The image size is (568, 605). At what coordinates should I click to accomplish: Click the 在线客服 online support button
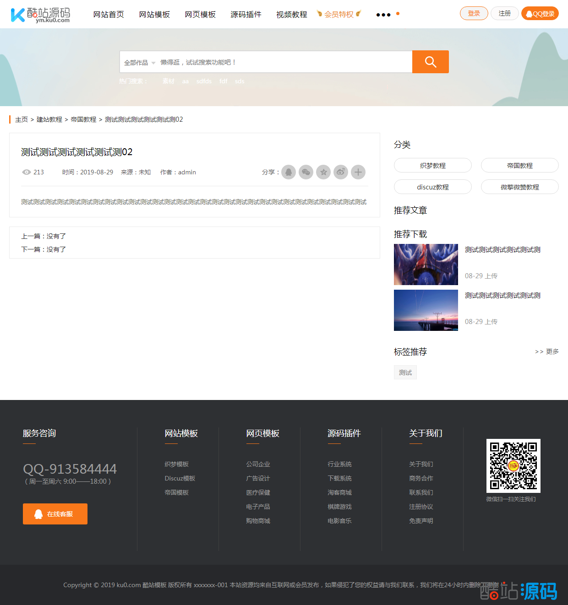(55, 514)
